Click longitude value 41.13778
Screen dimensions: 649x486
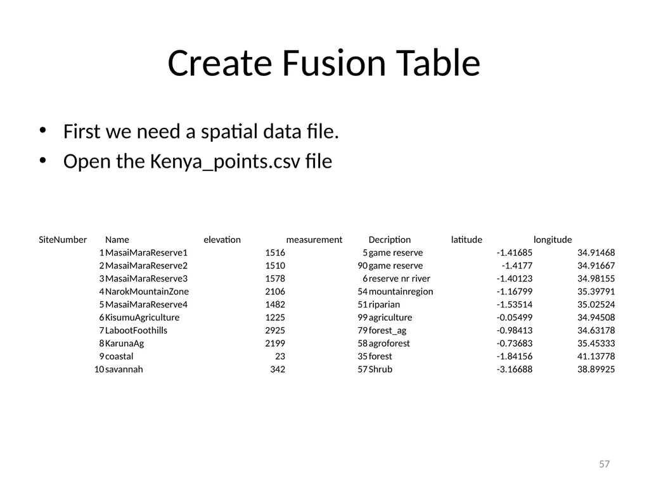[596, 356]
